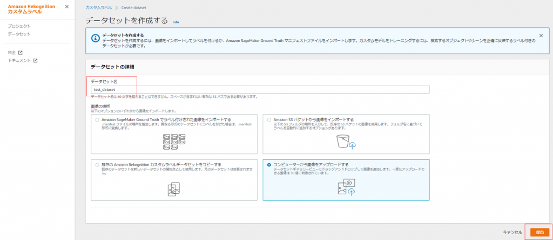Select the Amazon S3 bucket import radio
This screenshot has height=240, width=553.
tap(269, 119)
